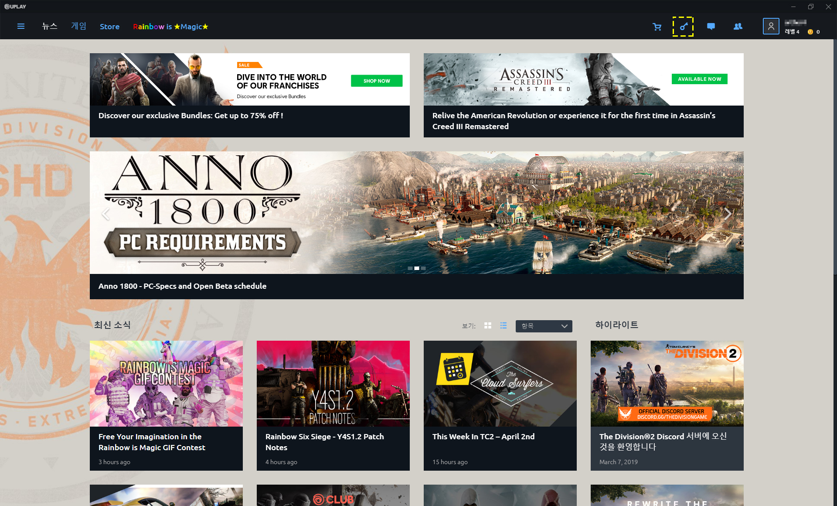Image resolution: width=837 pixels, height=506 pixels.
Task: Click the Uplay coin balance icon
Action: 810,32
